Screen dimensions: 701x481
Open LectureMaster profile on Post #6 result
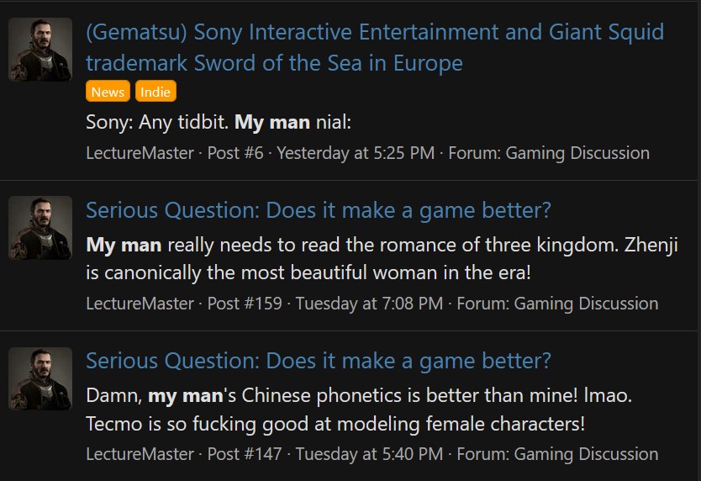140,153
